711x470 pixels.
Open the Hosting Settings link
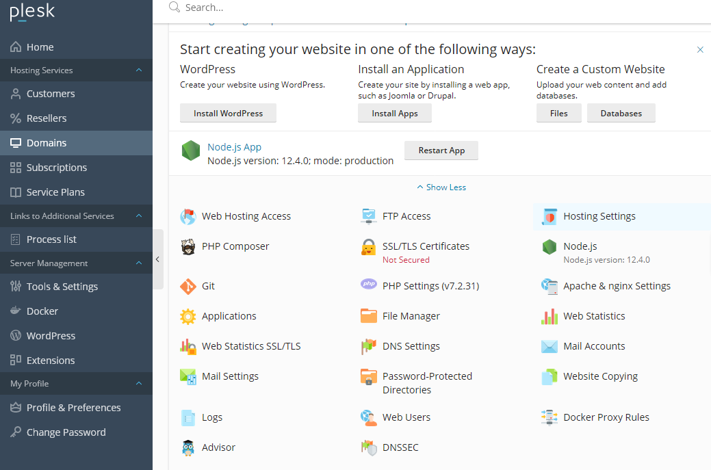click(599, 217)
